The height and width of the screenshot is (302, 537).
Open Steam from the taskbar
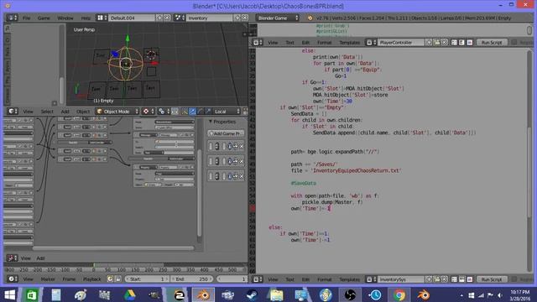[252, 294]
